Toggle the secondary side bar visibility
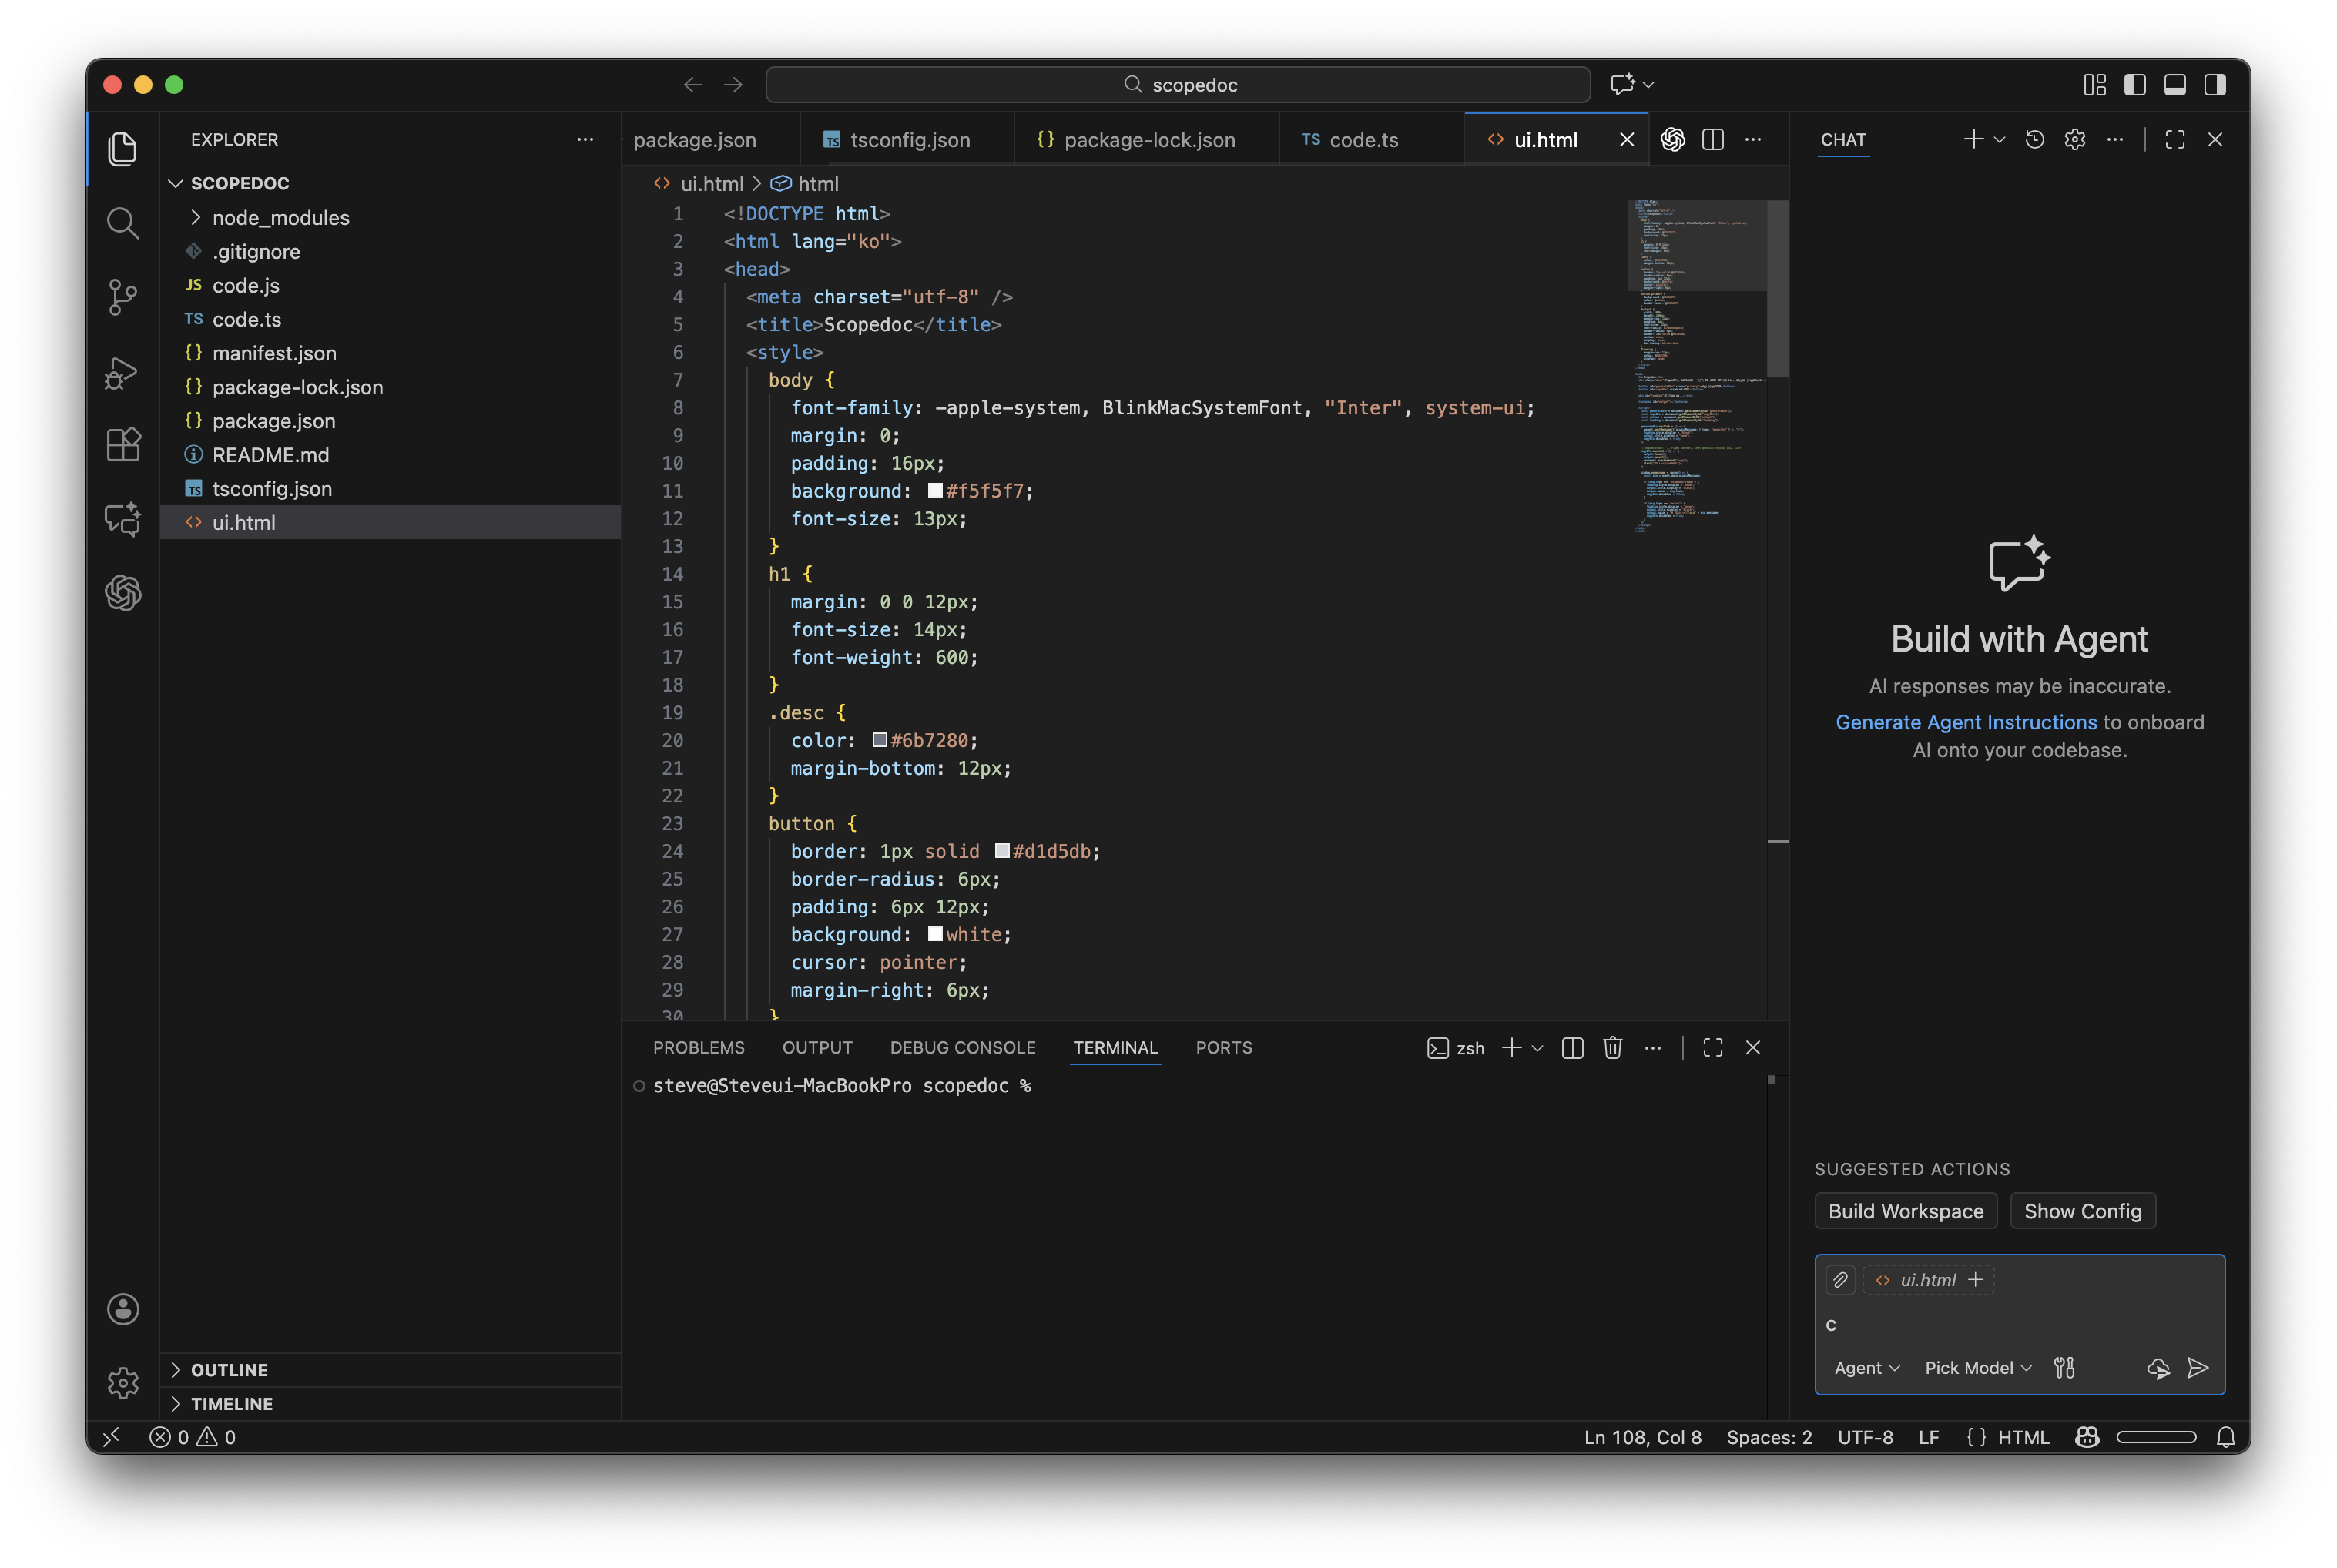 [x=2214, y=85]
